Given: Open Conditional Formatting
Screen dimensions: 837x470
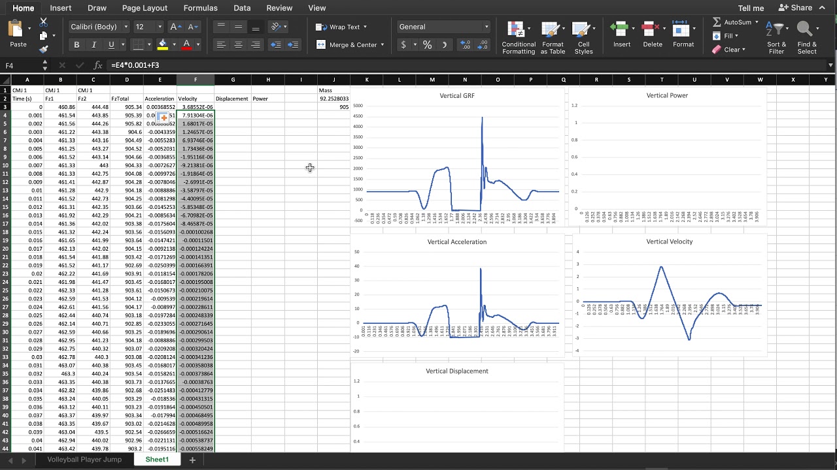Looking at the screenshot, I should coord(519,38).
